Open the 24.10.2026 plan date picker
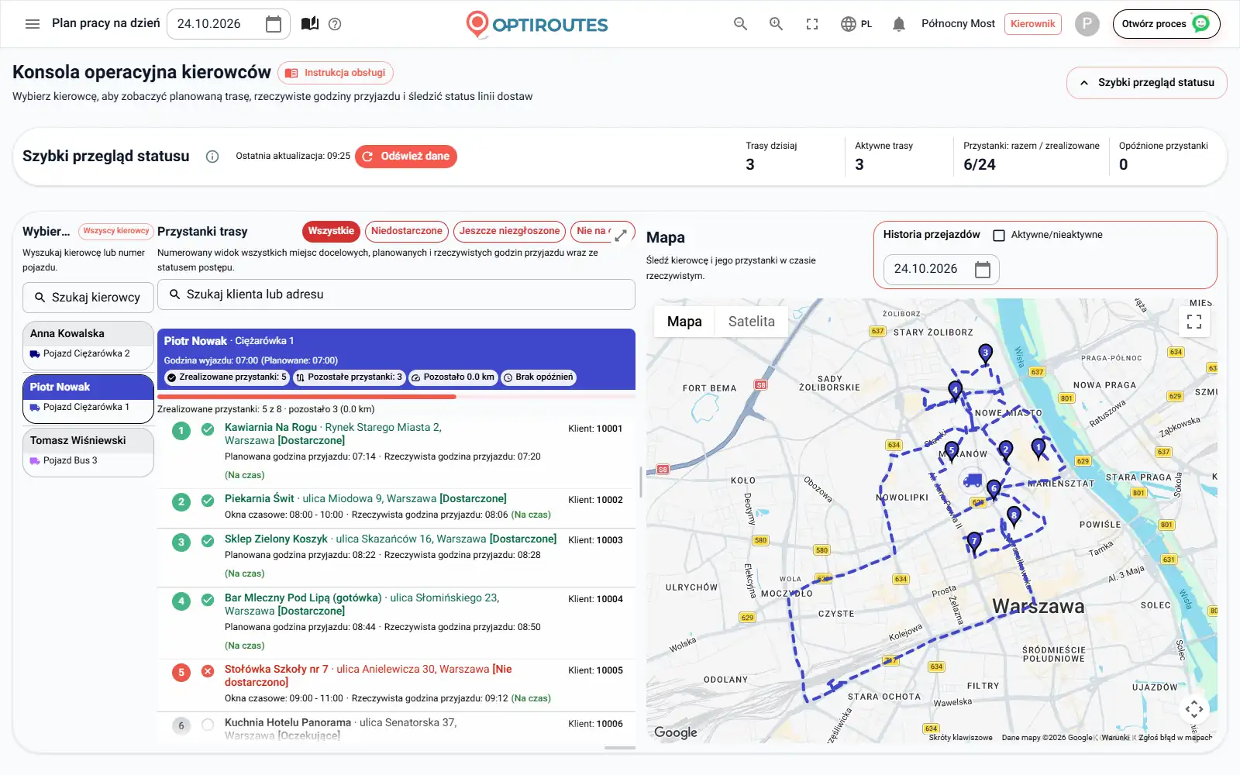 (x=229, y=24)
